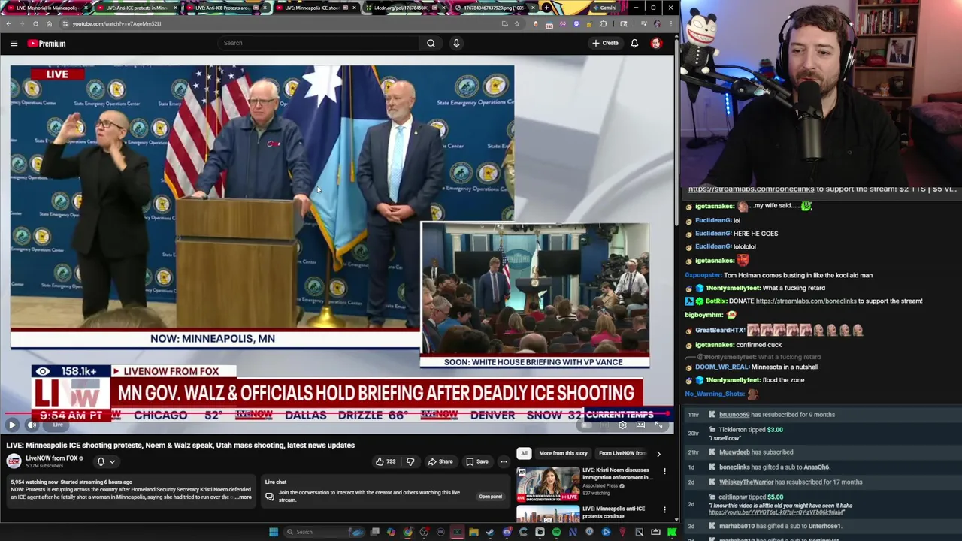The width and height of the screenshot is (962, 541).
Task: Open a new browser tab
Action: tap(547, 8)
